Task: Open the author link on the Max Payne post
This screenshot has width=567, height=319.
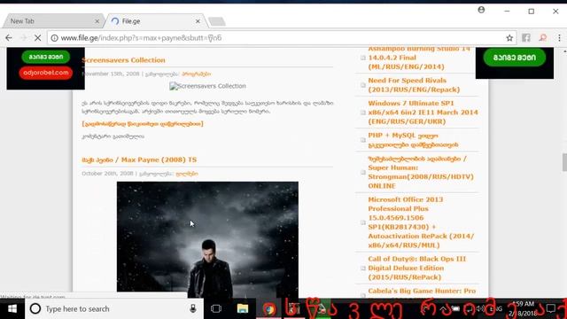Action: [187, 174]
